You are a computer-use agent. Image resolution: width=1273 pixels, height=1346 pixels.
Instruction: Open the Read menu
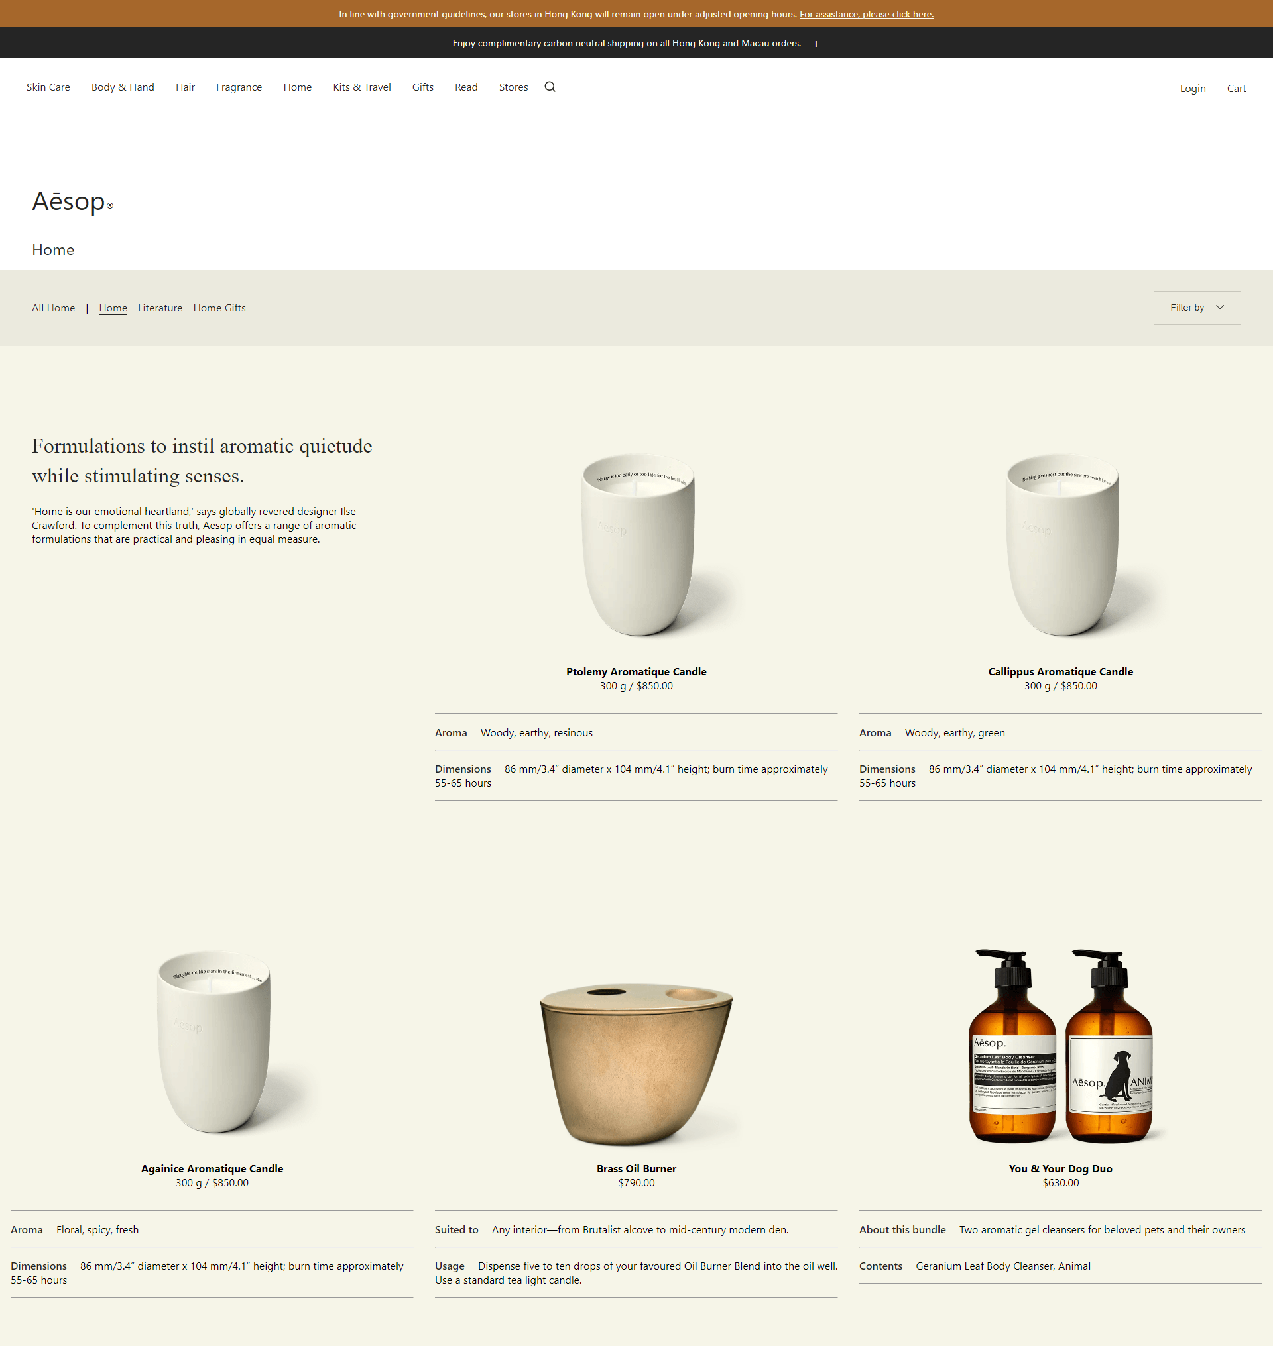point(466,87)
